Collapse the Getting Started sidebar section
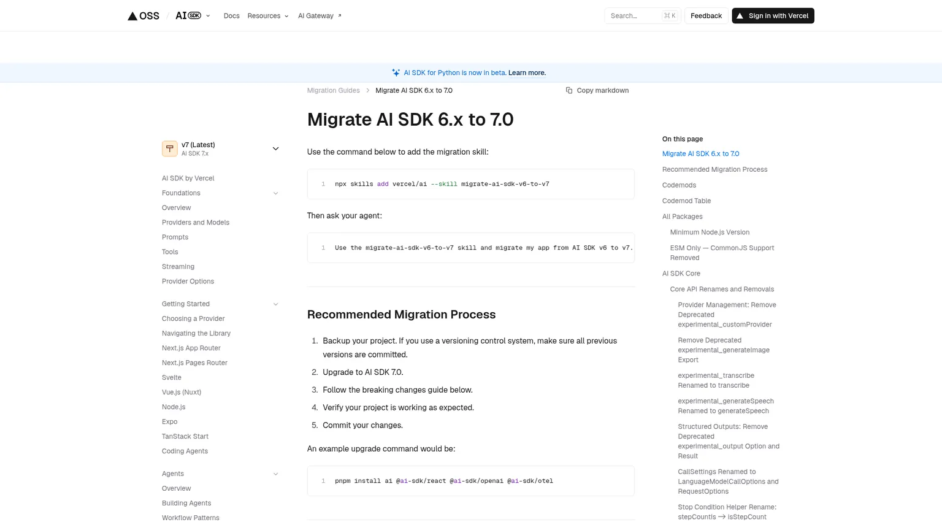Viewport: 942px width, 530px height. pyautogui.click(x=275, y=304)
